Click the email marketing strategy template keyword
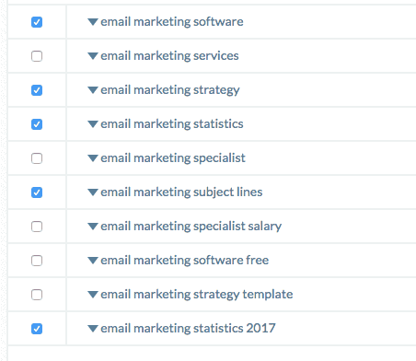The height and width of the screenshot is (361, 416). click(x=197, y=295)
